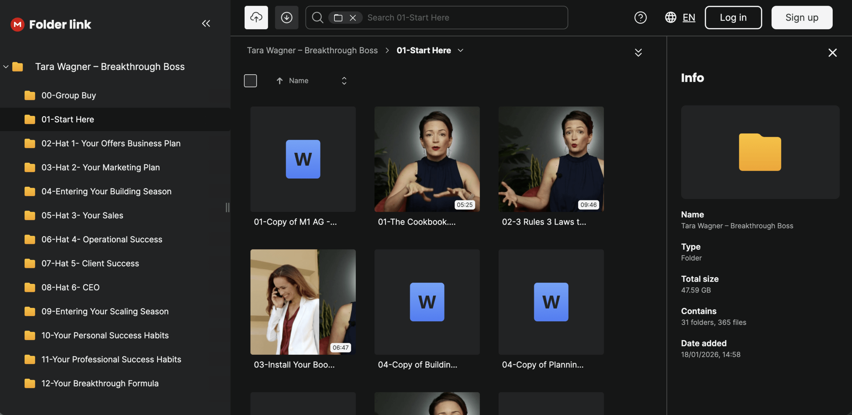Remove the folder search filter chip
The height and width of the screenshot is (415, 852).
(x=353, y=18)
